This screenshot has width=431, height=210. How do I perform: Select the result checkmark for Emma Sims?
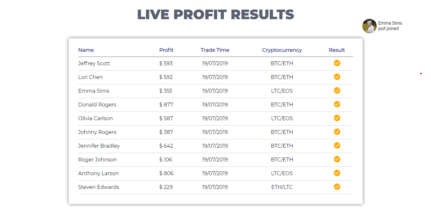tap(337, 90)
